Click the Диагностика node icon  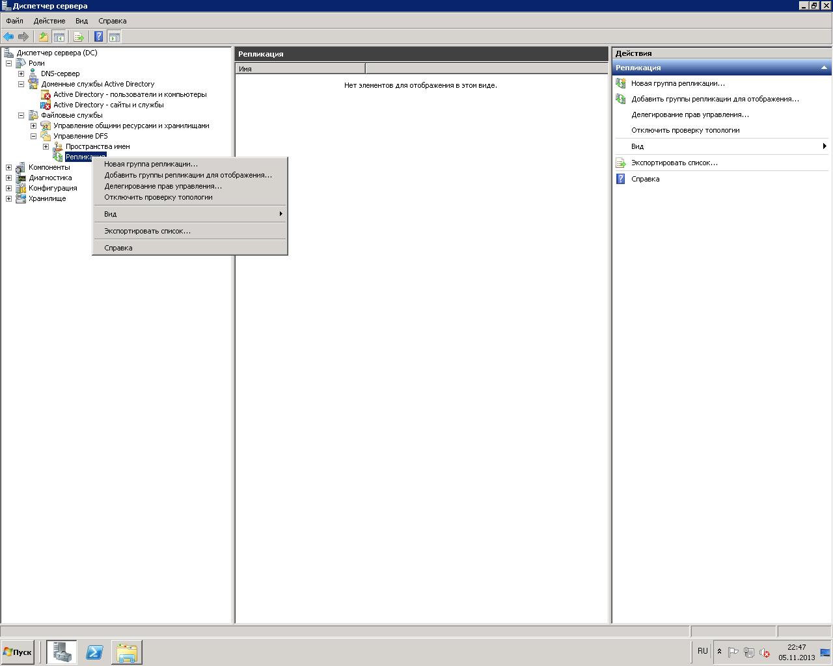click(21, 178)
